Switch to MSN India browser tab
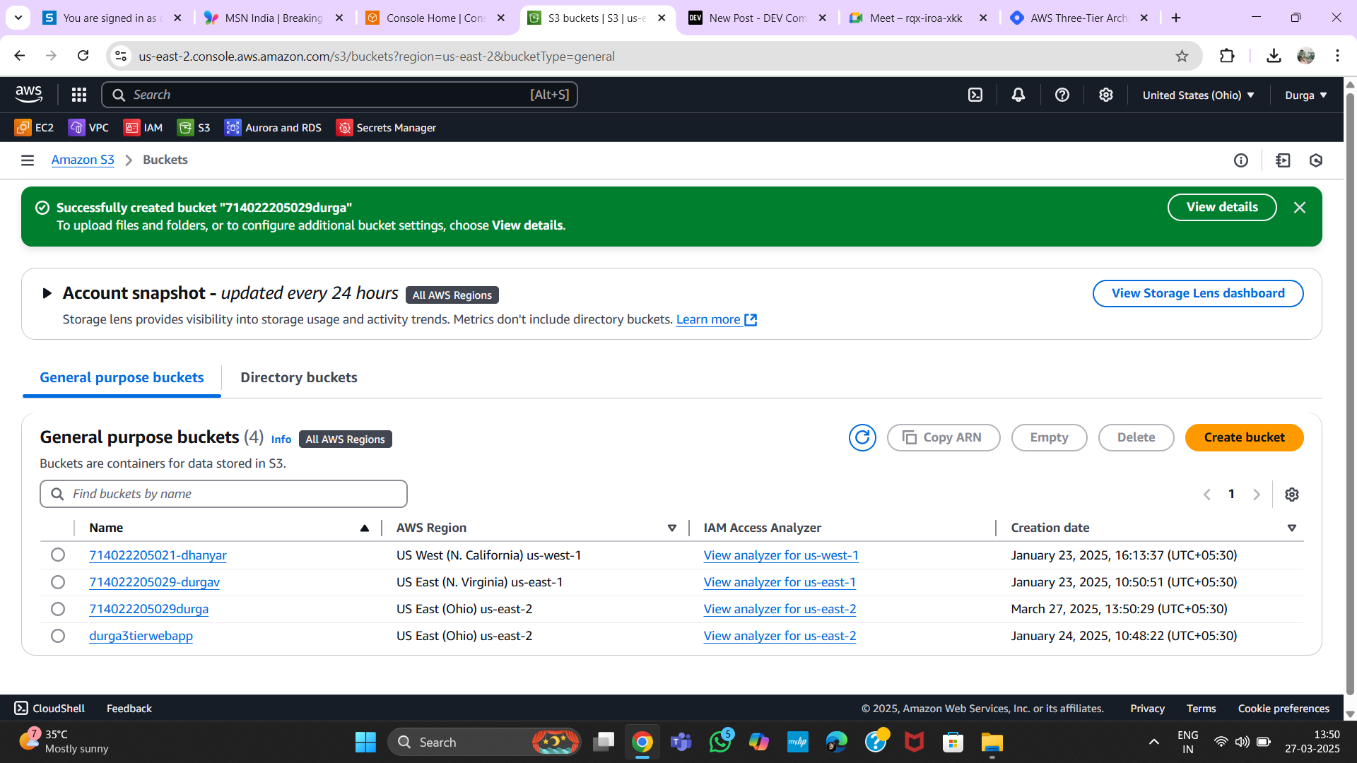This screenshot has width=1357, height=763. click(274, 18)
